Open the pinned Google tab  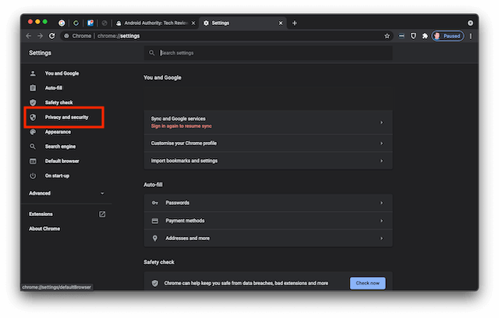62,23
